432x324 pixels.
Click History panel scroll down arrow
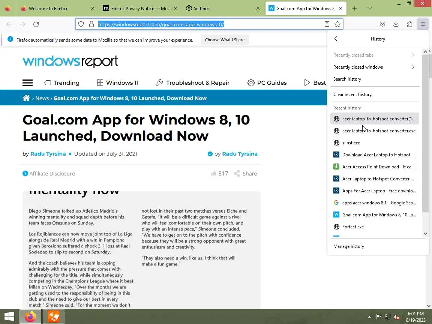point(425,234)
